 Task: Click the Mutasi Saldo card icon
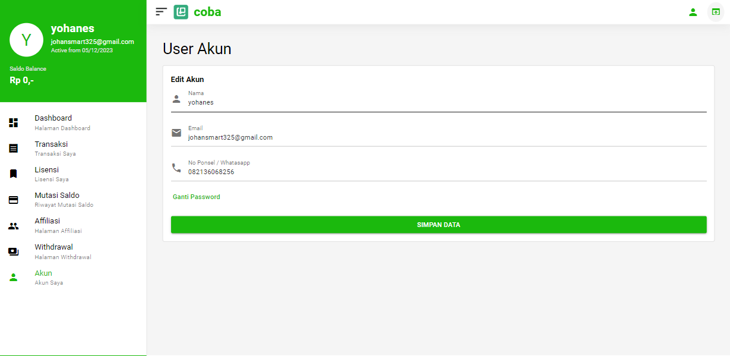point(14,200)
